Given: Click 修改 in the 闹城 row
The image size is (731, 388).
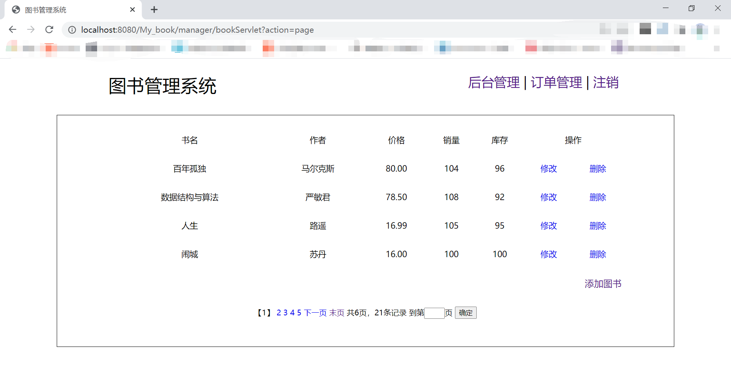Looking at the screenshot, I should (549, 254).
